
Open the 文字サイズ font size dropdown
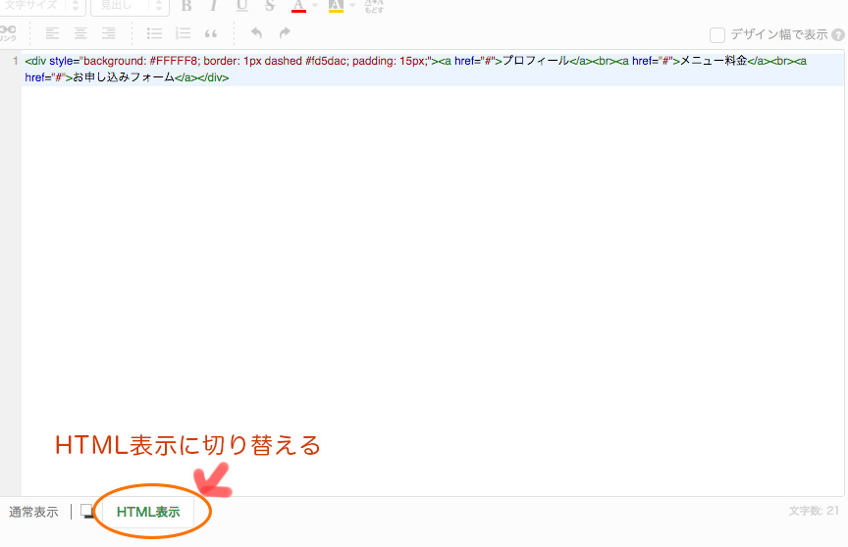tap(42, 7)
